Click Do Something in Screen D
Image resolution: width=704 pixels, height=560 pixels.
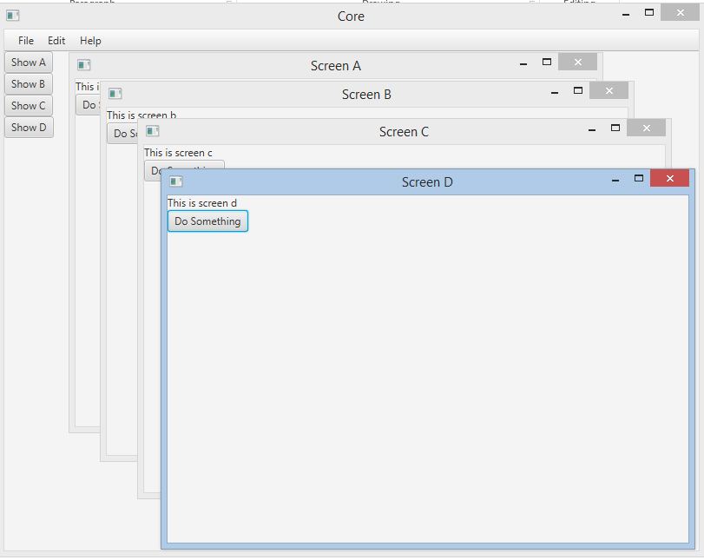(x=207, y=221)
